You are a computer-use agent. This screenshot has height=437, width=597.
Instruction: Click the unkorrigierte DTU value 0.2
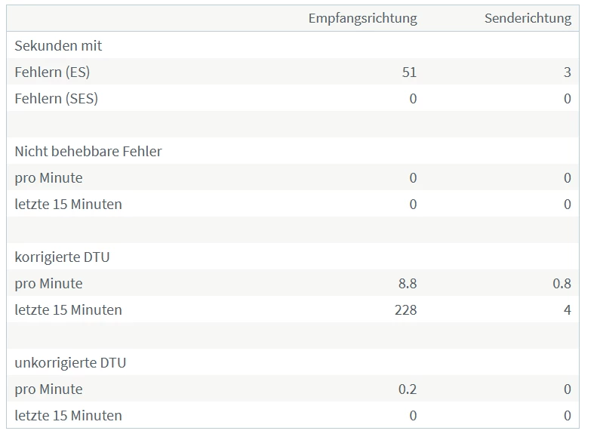tap(408, 389)
